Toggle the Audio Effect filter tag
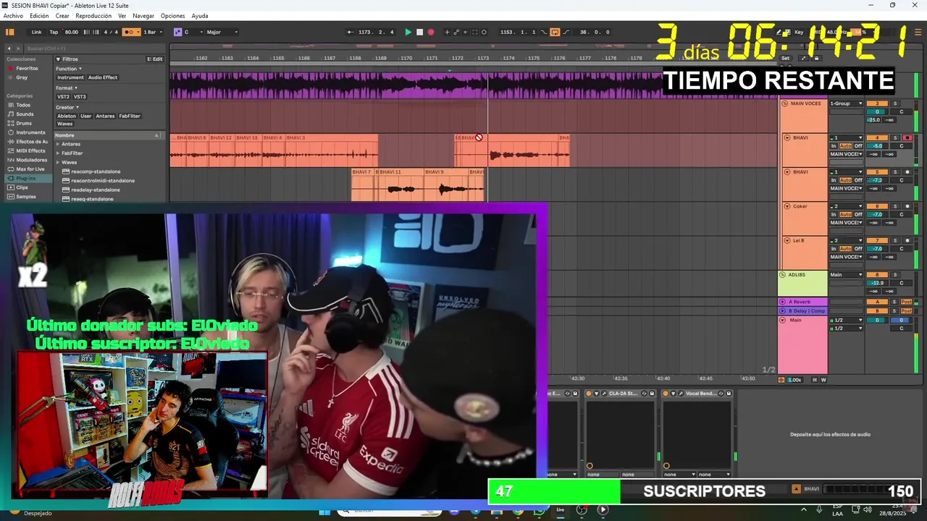 pos(103,77)
